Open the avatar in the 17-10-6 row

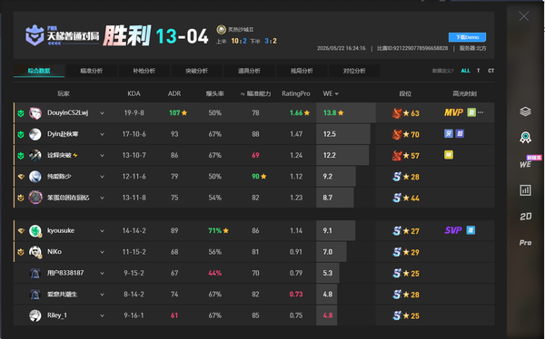35,134
